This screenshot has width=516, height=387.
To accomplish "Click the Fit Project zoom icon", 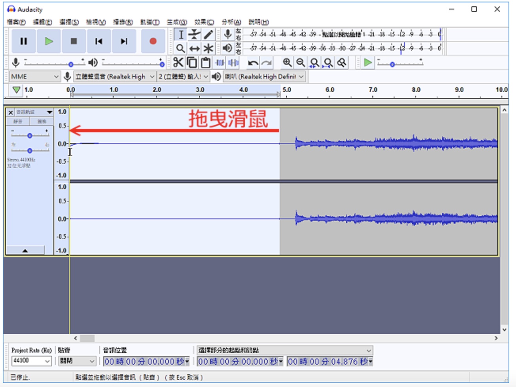I will pos(328,63).
